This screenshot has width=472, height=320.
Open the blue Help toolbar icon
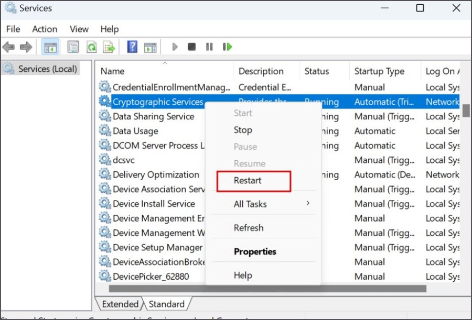click(x=132, y=47)
